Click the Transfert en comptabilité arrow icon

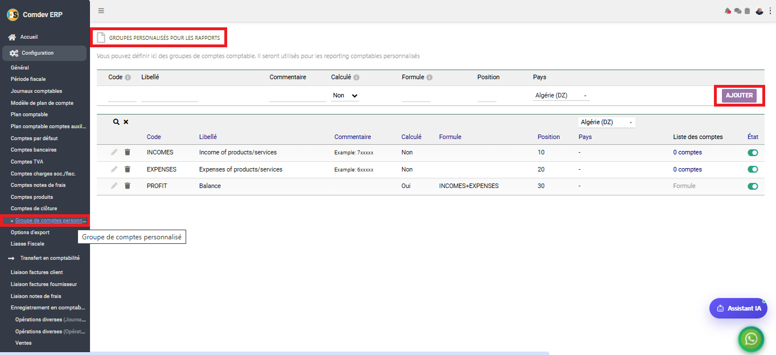pyautogui.click(x=11, y=258)
